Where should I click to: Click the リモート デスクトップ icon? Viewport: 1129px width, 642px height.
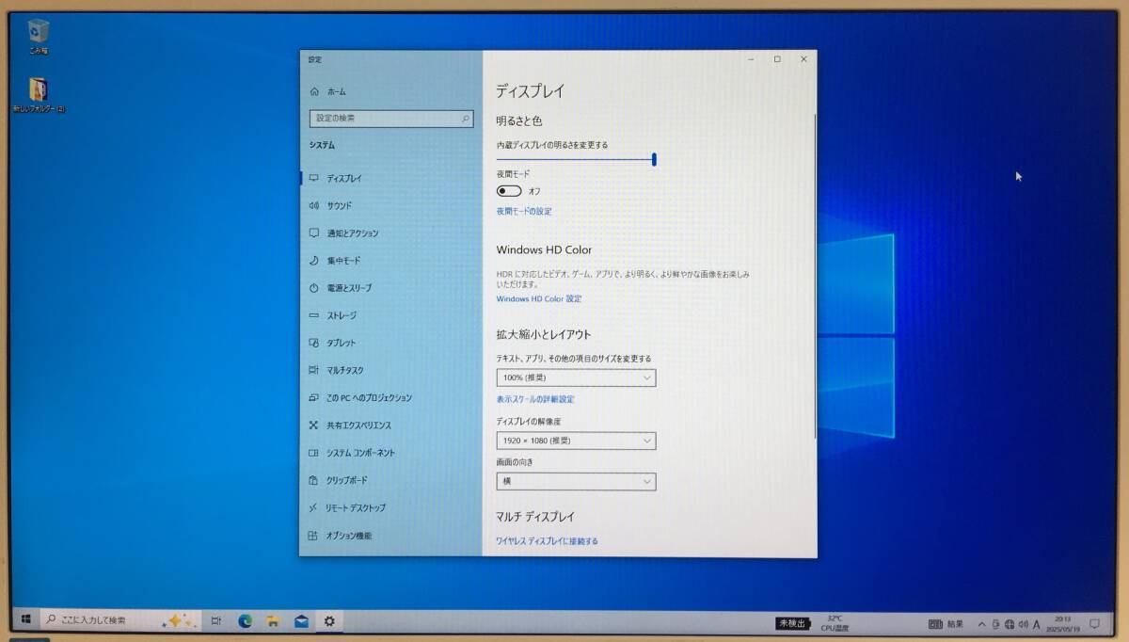pyautogui.click(x=313, y=507)
